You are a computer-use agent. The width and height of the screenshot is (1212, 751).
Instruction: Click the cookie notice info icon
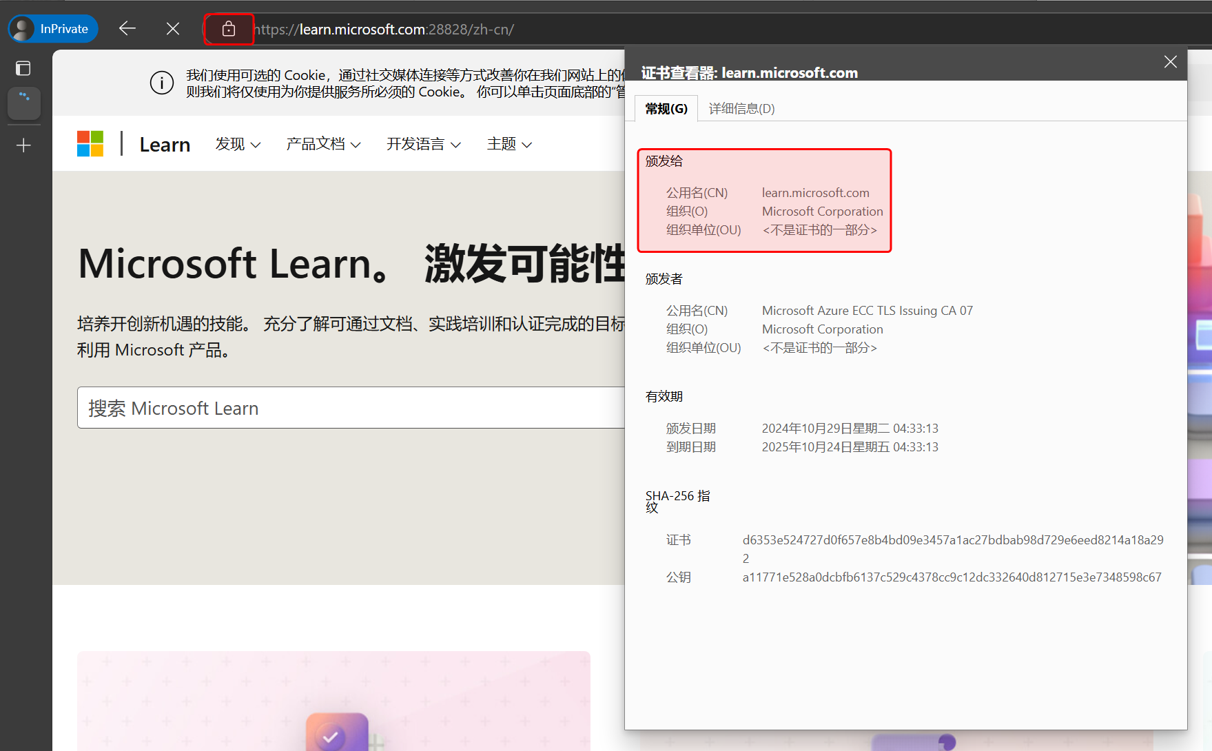[162, 83]
